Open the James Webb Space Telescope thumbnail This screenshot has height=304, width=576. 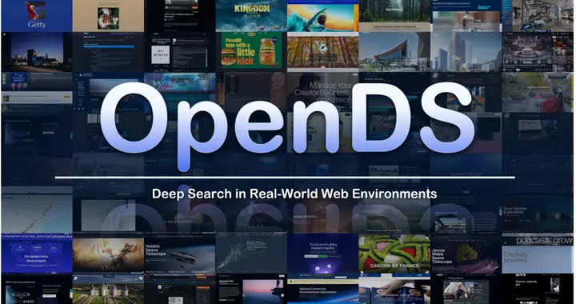466,254
